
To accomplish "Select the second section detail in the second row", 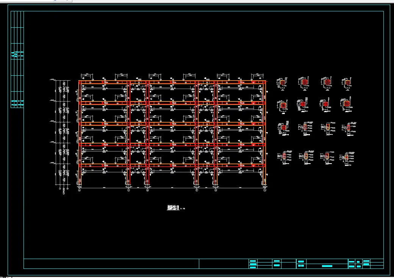I will point(303,105).
